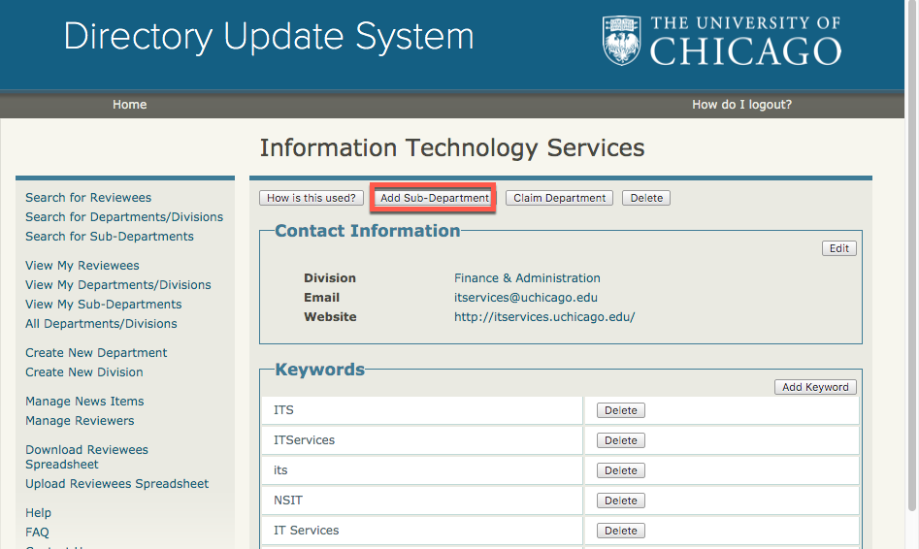Delete the NSIT keyword
Screen dimensions: 919x549
pyautogui.click(x=621, y=501)
